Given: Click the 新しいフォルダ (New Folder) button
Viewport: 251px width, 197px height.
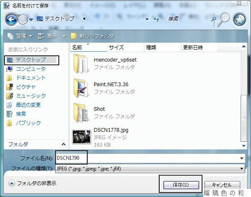Looking at the screenshot, I should pyautogui.click(x=92, y=36).
